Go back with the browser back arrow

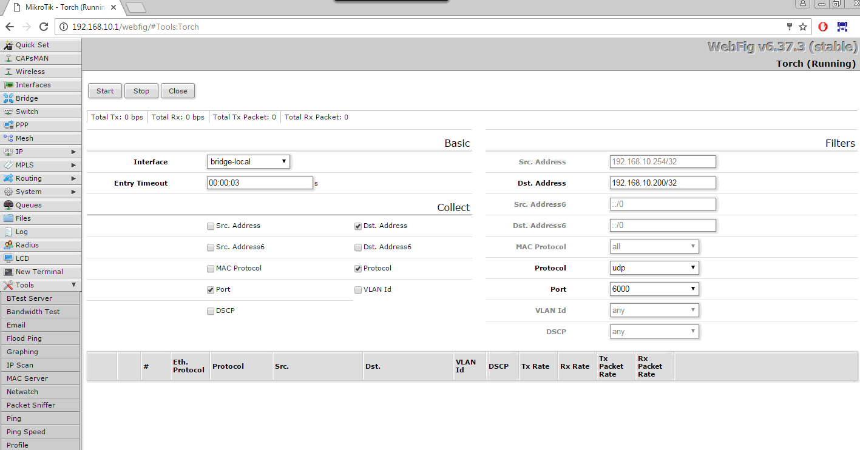tap(10, 27)
